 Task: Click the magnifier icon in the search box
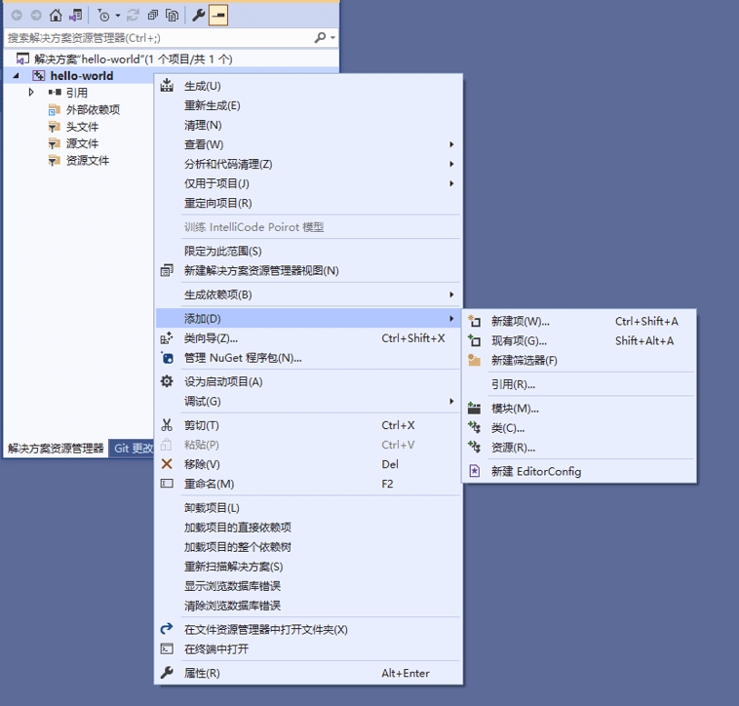point(320,37)
